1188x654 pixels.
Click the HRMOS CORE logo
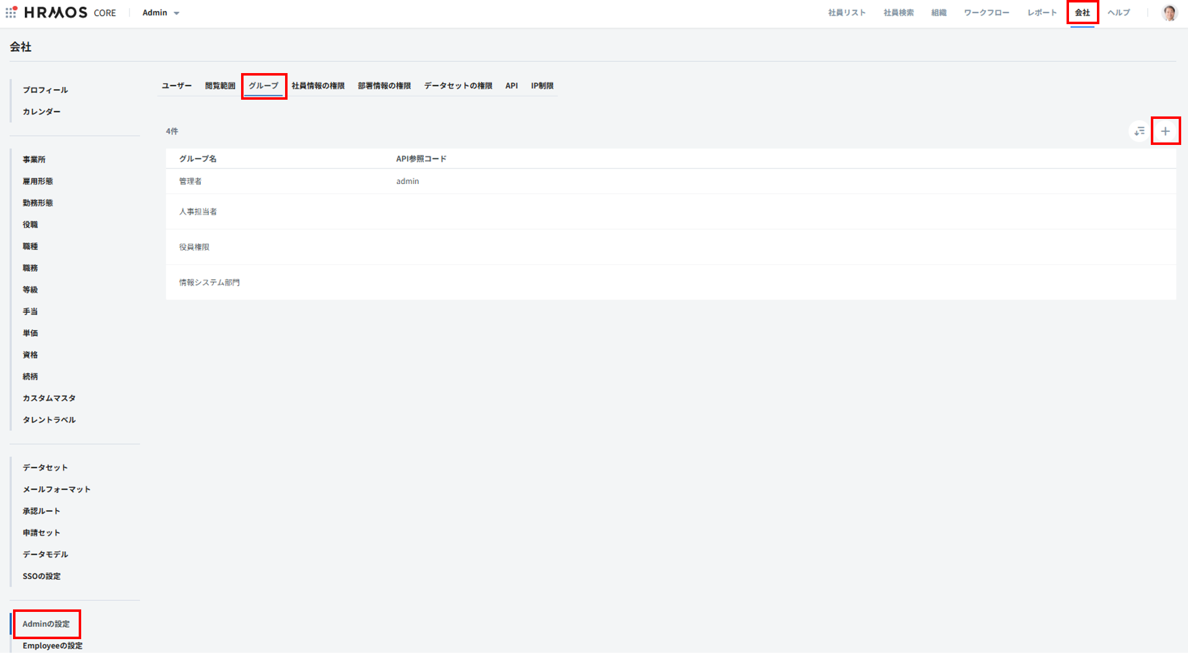pyautogui.click(x=69, y=12)
